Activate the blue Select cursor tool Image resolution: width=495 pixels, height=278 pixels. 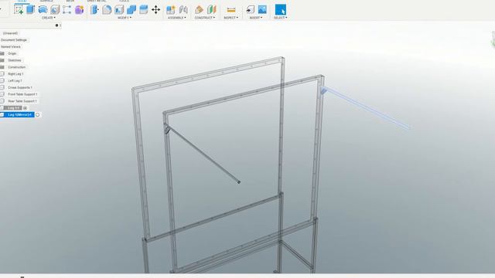coord(280,10)
